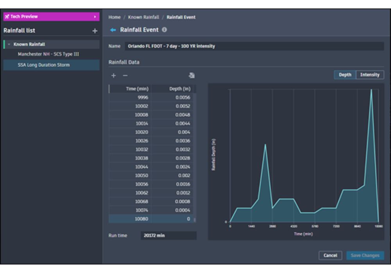Viewport: 391px width, 273px height.
Task: Add a new rainfall to the Rainfall list
Action: point(95,31)
